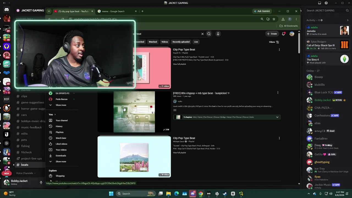
Task: View full playlist for Mixtape Seoul City Pop
Action: coord(179,153)
